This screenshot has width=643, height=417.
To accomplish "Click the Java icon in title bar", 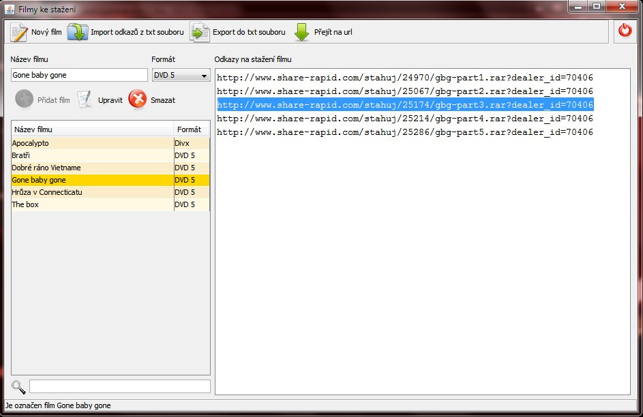I will [9, 9].
